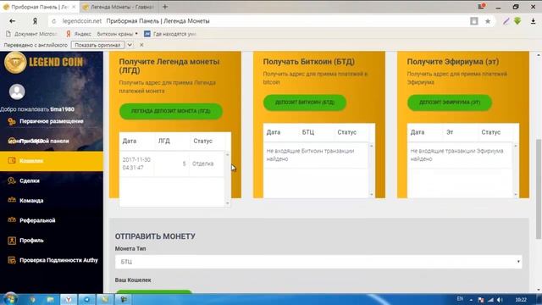Close the translation bar with X
Image resolution: width=542 pixels, height=305 pixels.
pyautogui.click(x=141, y=45)
